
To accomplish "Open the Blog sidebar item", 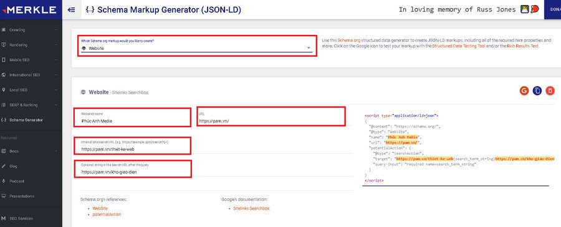I will 31,167.
